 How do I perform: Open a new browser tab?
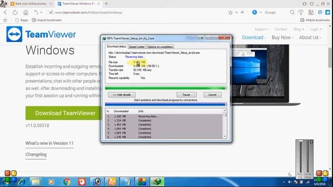106,4
